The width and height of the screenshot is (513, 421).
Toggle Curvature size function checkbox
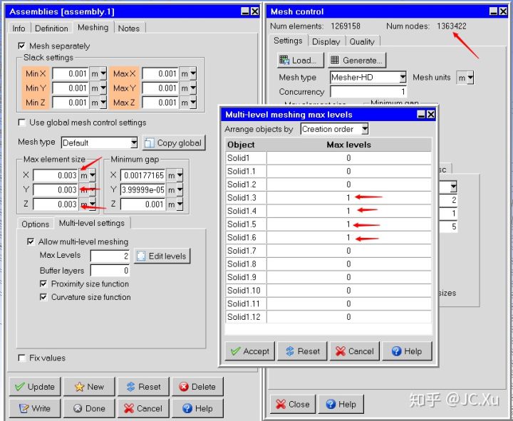click(43, 297)
